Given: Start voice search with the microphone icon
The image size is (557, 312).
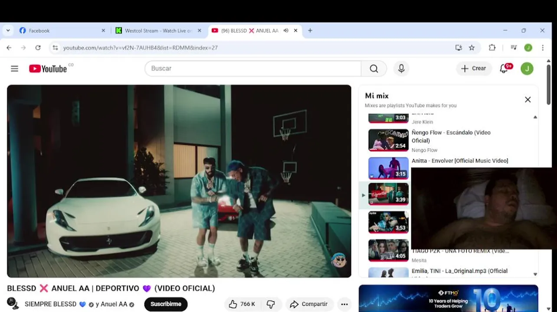Looking at the screenshot, I should (x=401, y=68).
